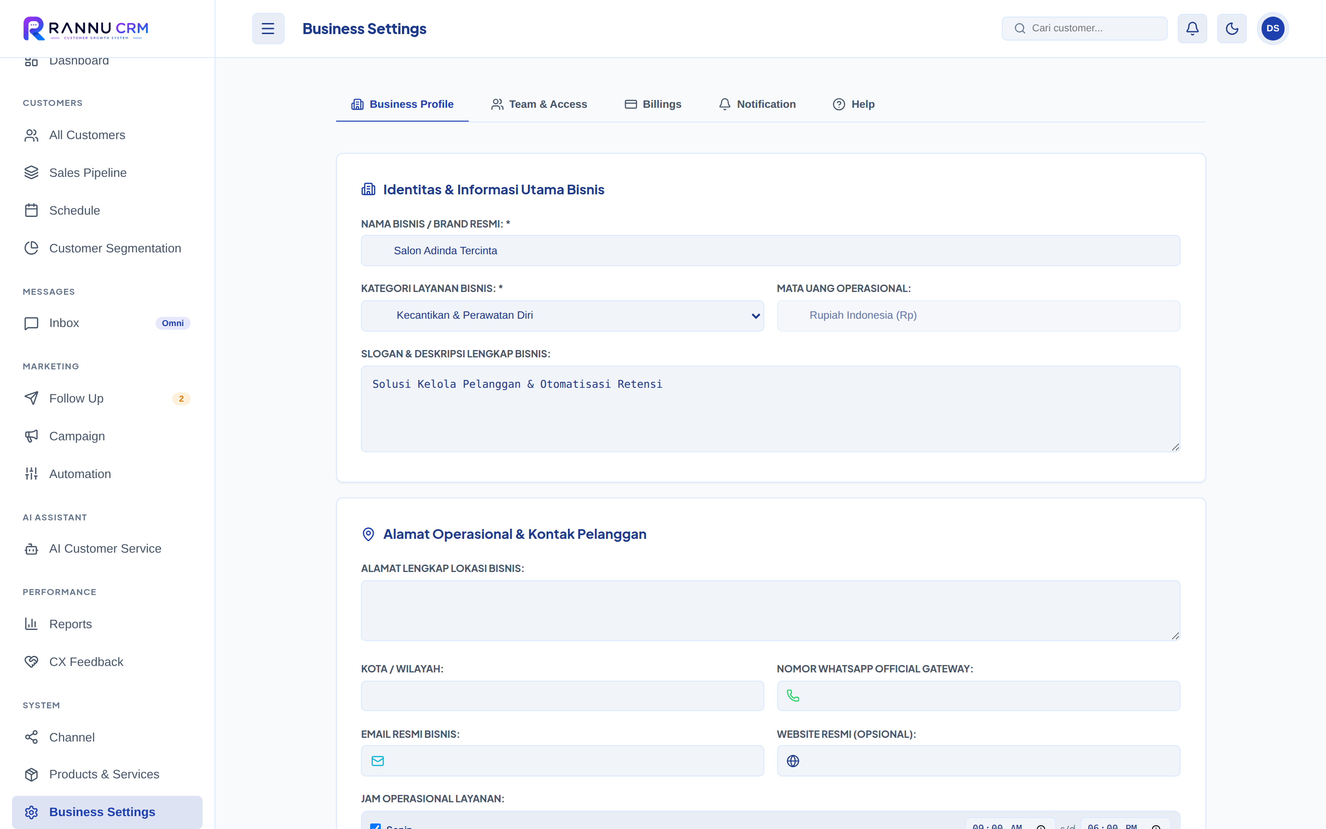Edit the slogan and description textarea
This screenshot has height=829, width=1326.
[770, 409]
